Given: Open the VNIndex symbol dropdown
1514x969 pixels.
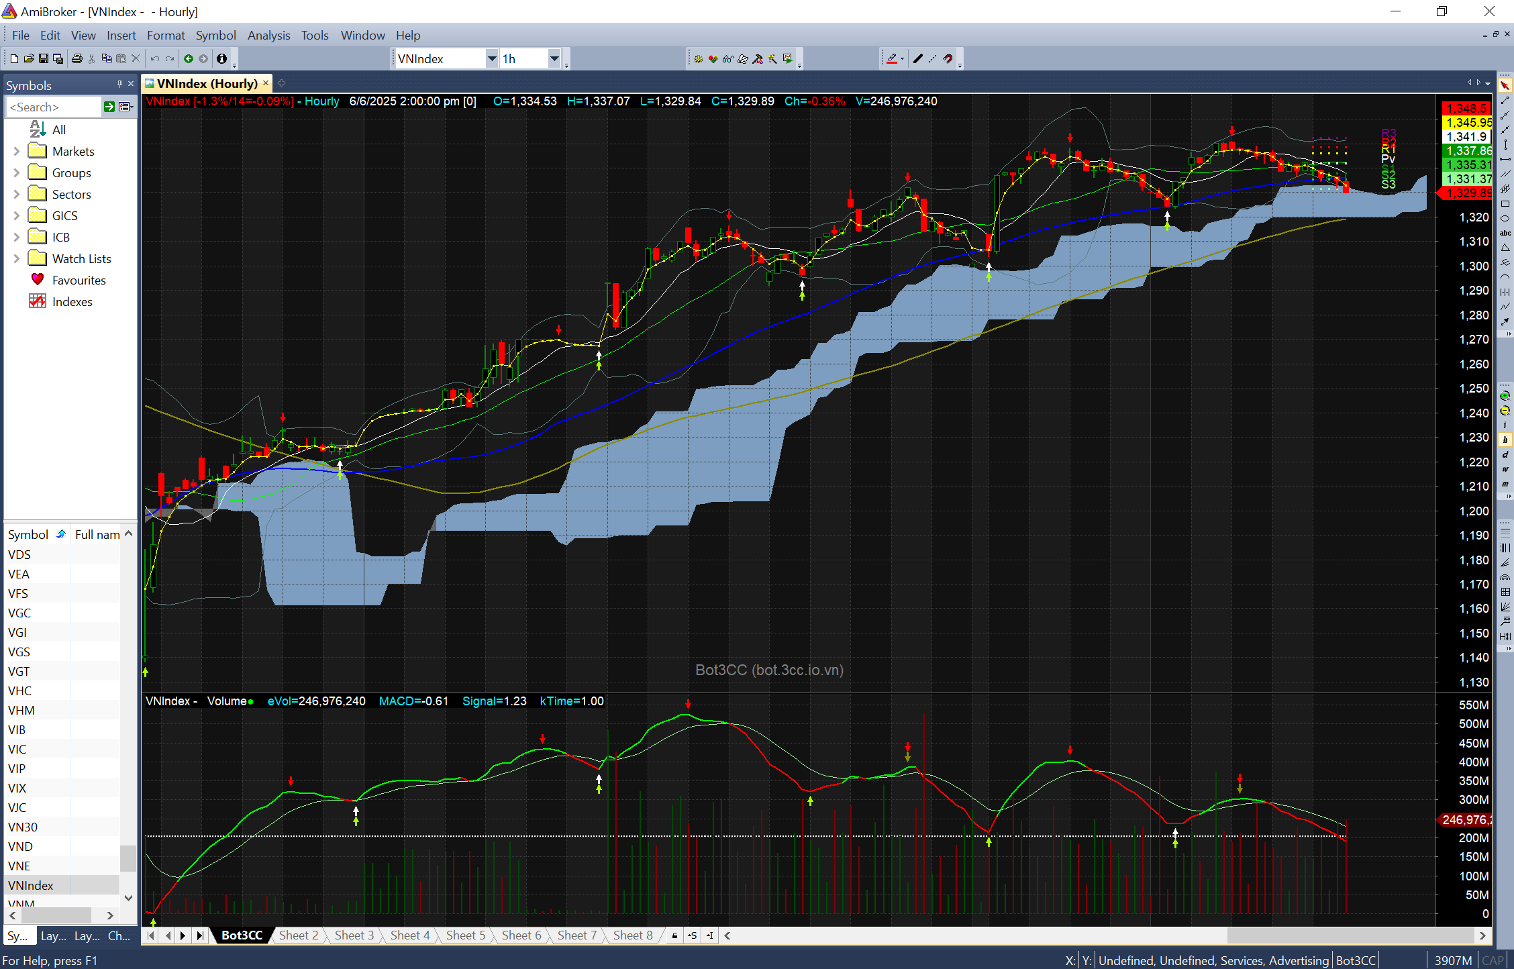Looking at the screenshot, I should pos(491,59).
